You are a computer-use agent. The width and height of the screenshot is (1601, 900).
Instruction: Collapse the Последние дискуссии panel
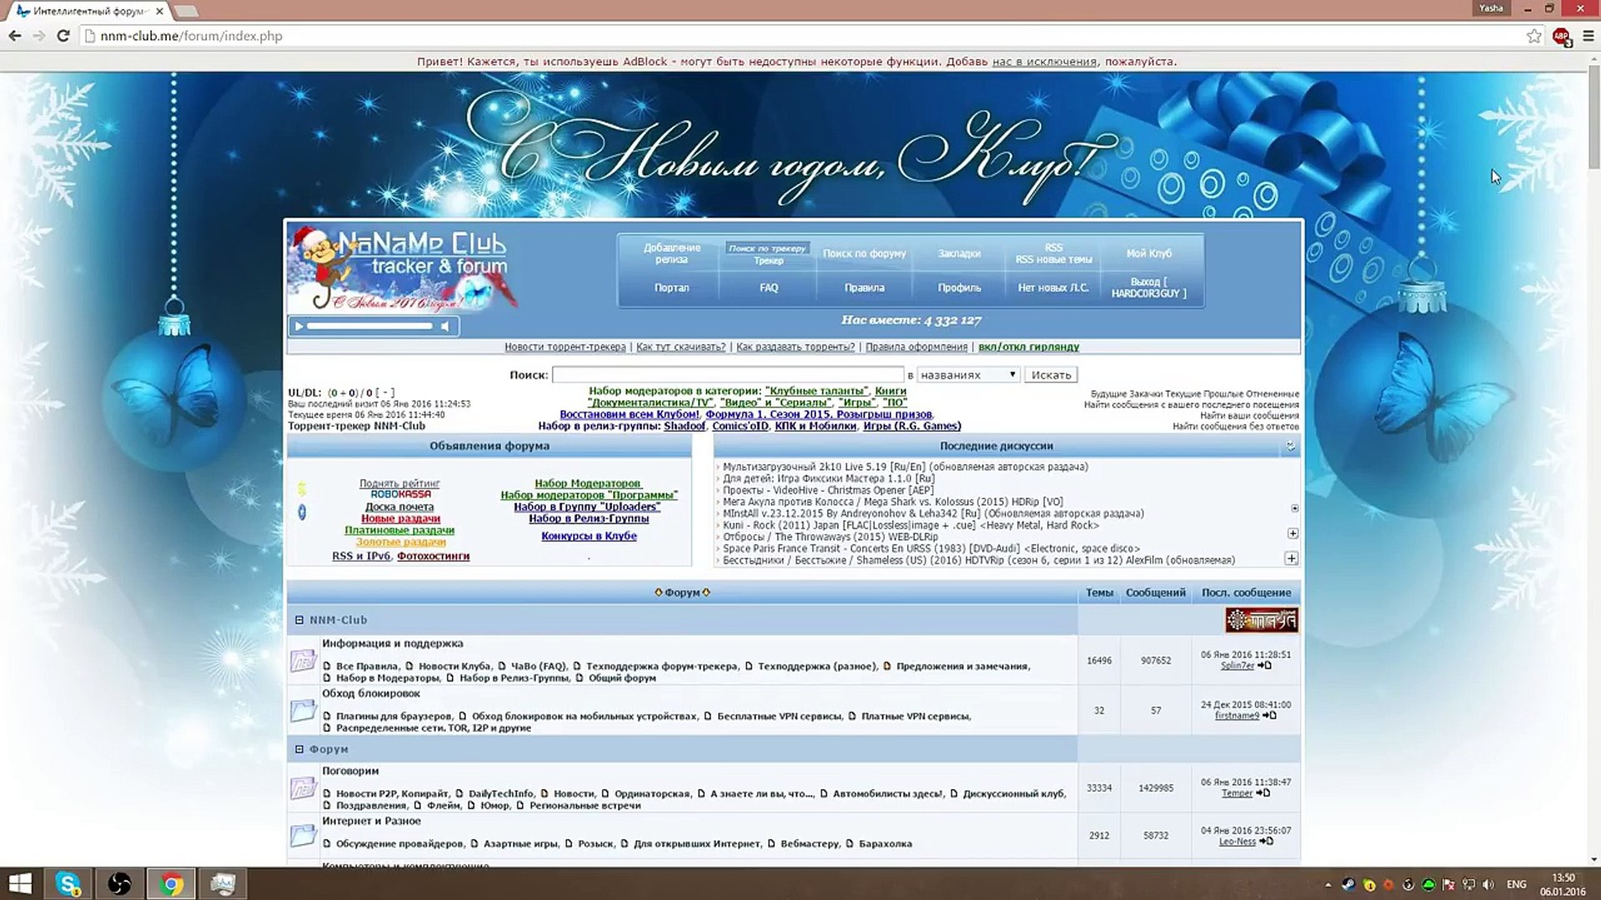point(1290,446)
